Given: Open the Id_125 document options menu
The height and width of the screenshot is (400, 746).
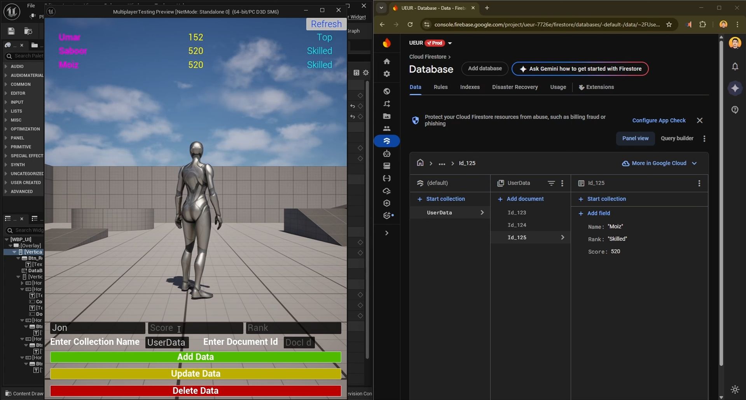Looking at the screenshot, I should click(x=699, y=183).
